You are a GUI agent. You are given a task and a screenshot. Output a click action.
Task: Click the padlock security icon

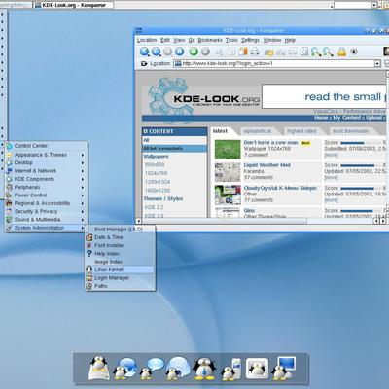[341, 52]
